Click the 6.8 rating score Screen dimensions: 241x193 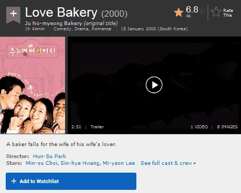click(192, 10)
